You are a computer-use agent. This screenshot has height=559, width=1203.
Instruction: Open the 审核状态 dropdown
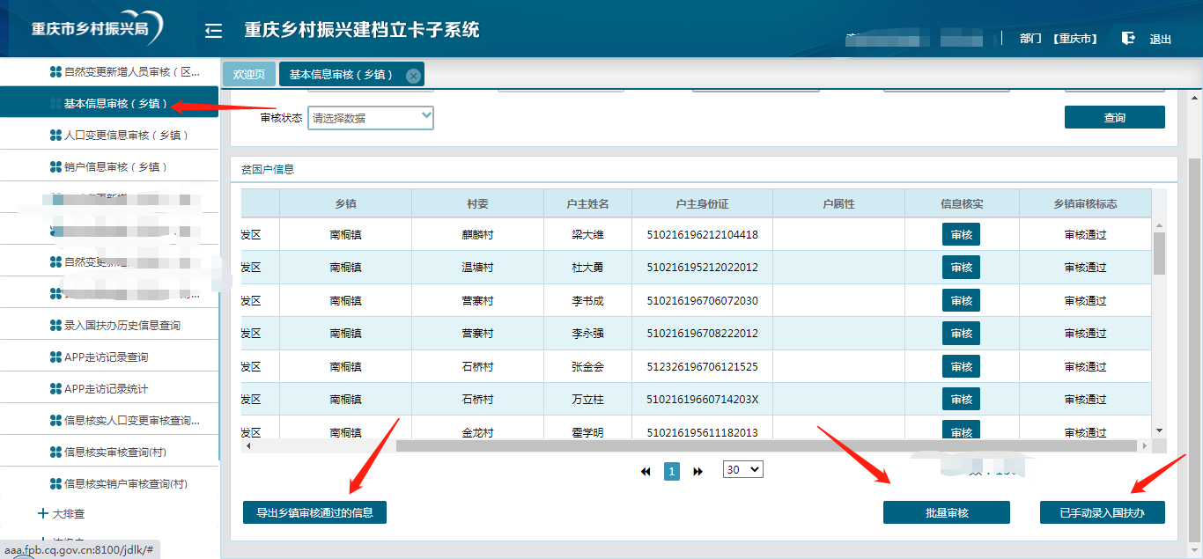pos(371,118)
